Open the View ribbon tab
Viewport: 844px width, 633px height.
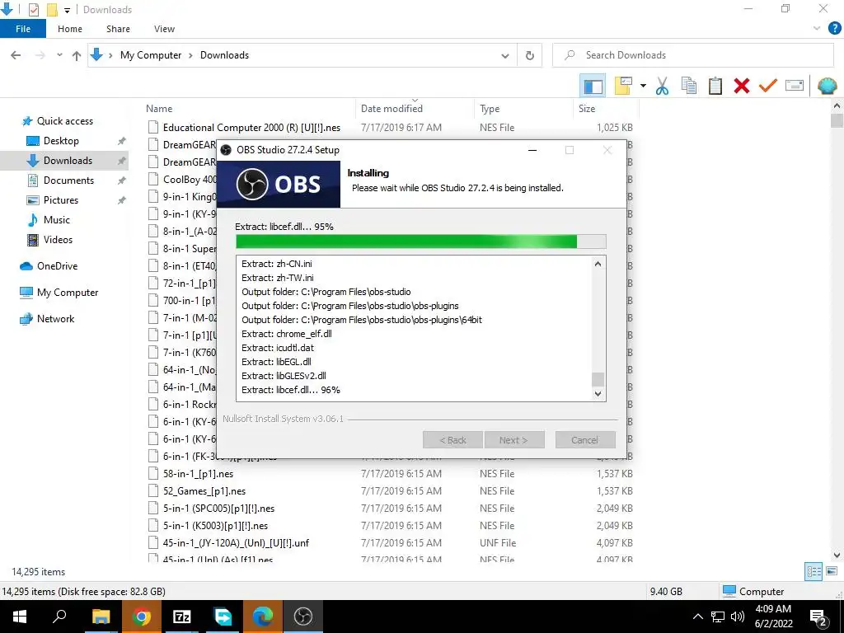[164, 29]
